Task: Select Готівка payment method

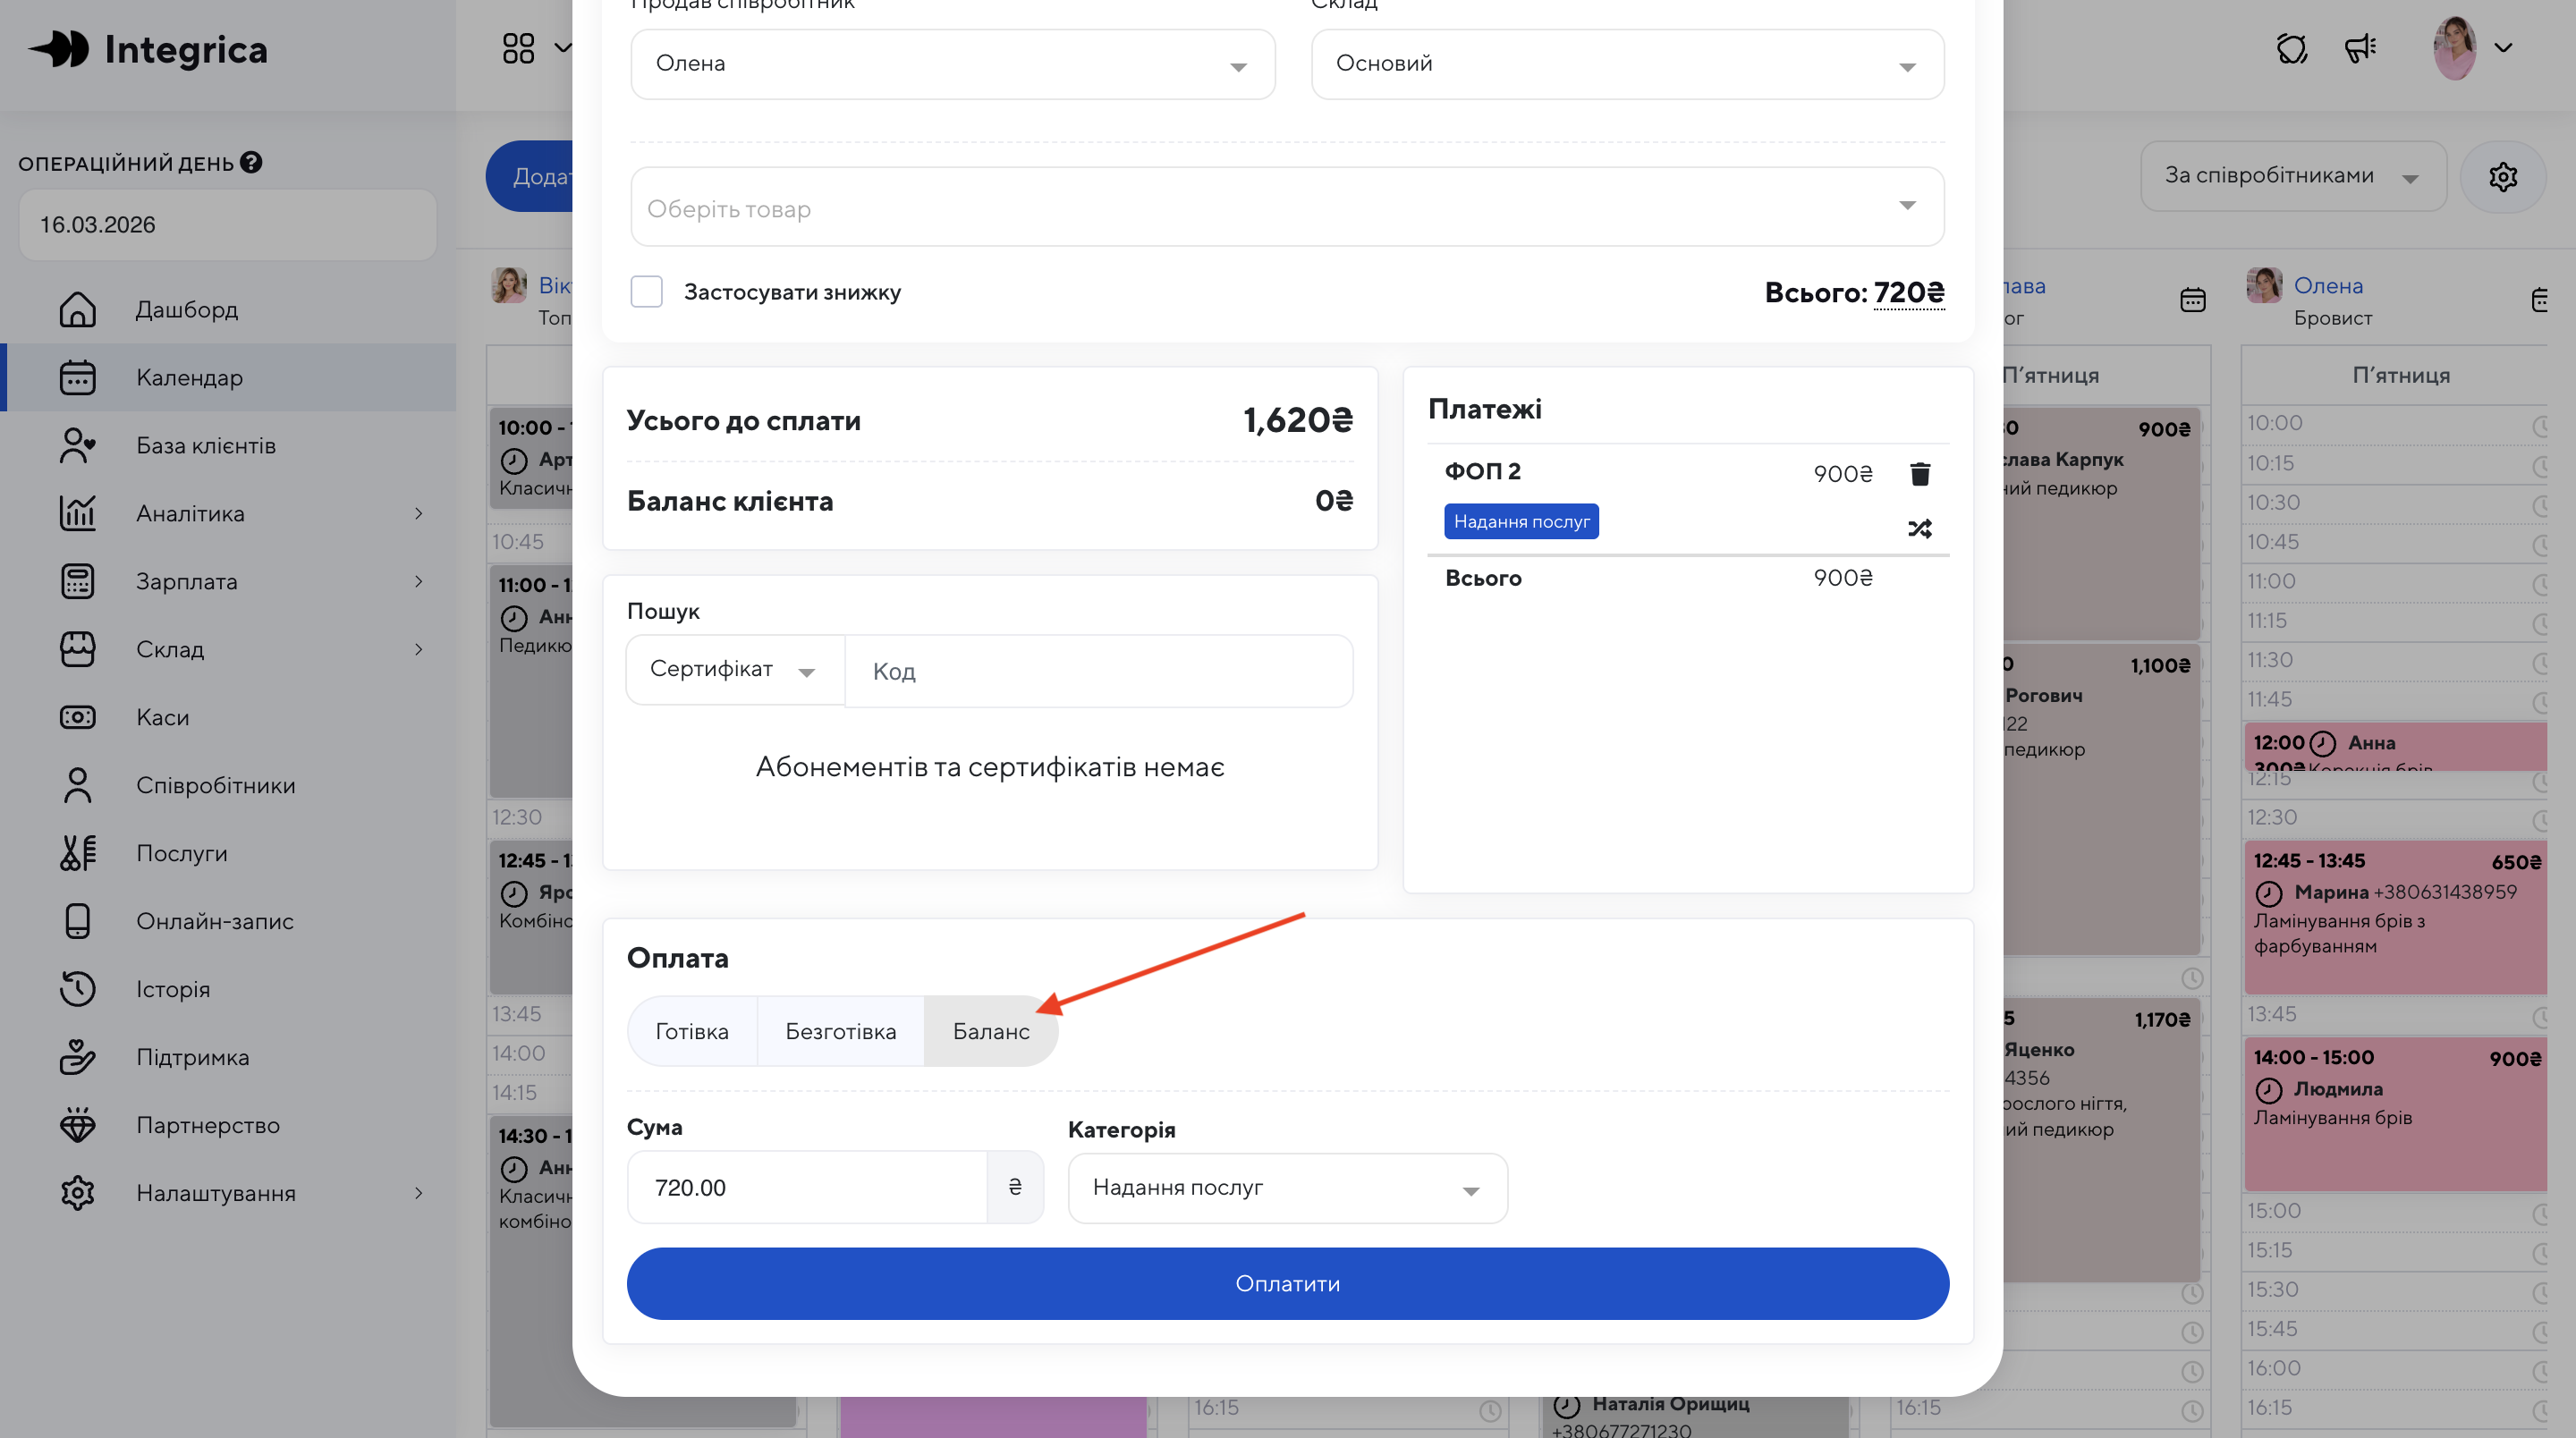Action: 691,1031
